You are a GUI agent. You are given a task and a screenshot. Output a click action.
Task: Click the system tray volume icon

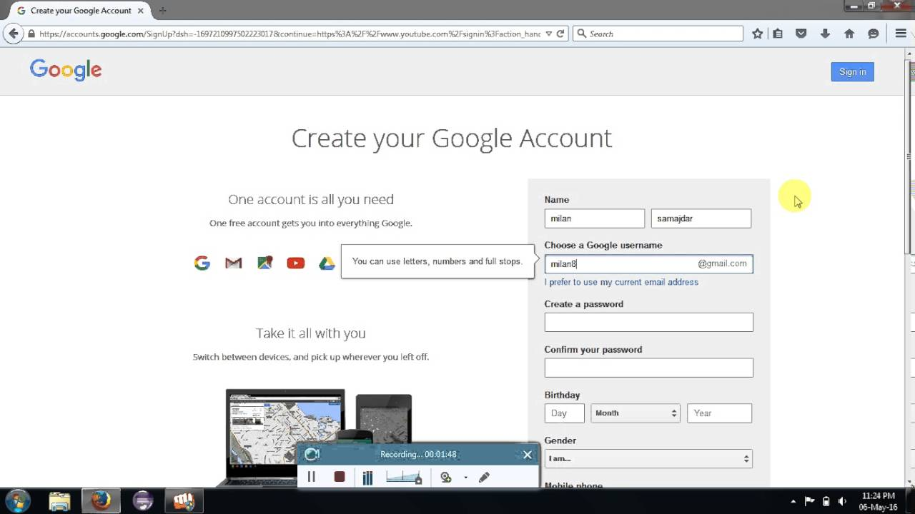(x=842, y=501)
